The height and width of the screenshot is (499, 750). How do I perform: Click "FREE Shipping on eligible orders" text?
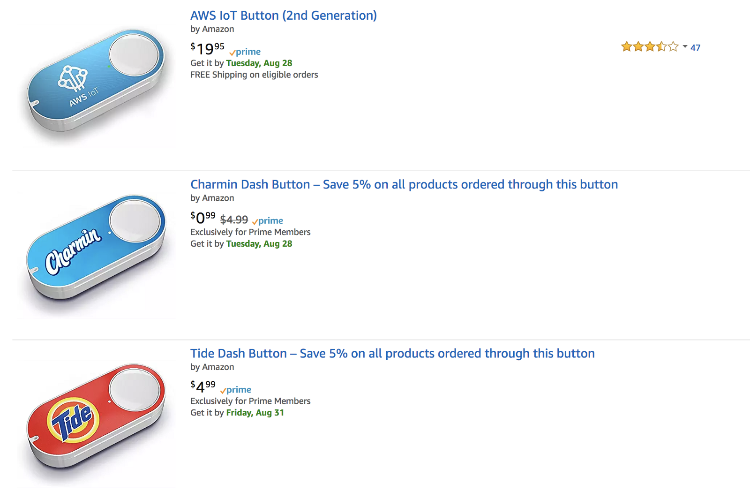pyautogui.click(x=254, y=75)
